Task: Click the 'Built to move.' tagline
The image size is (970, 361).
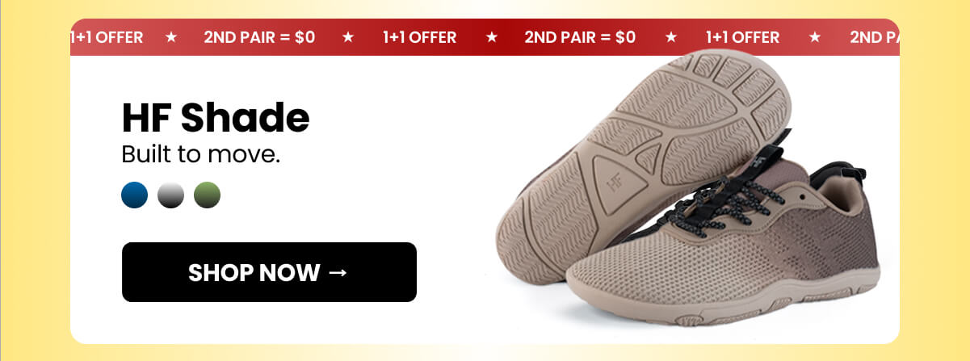Action: tap(200, 153)
